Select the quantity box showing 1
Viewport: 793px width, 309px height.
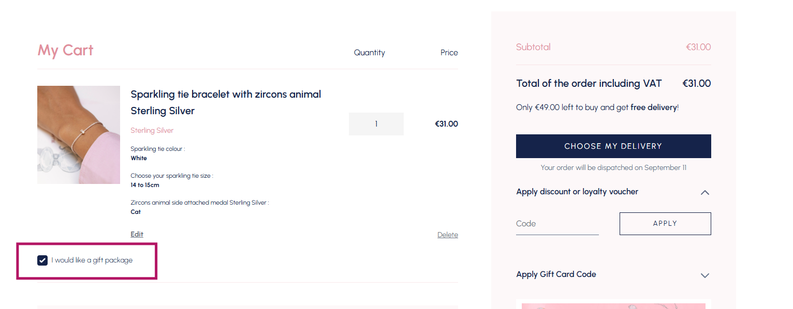(x=376, y=124)
